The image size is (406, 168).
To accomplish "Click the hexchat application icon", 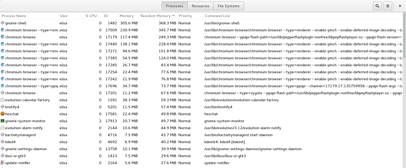I will pyautogui.click(x=3, y=114).
